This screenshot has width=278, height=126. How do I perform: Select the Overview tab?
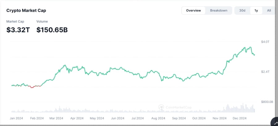coord(193,10)
